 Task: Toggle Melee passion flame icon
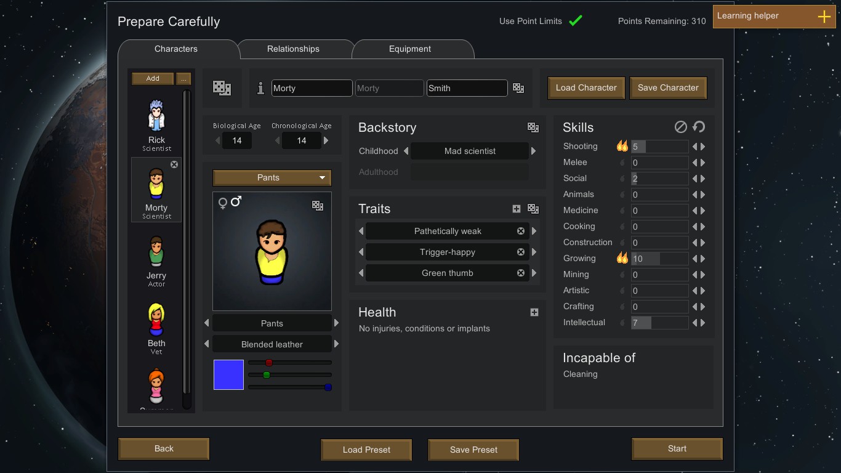point(622,163)
